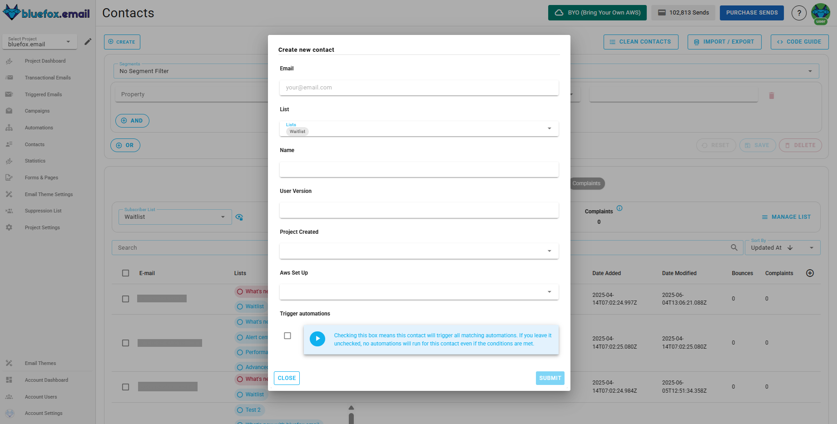Select the Automations icon in the sidebar
Screen dimensions: 837x424
coord(9,128)
